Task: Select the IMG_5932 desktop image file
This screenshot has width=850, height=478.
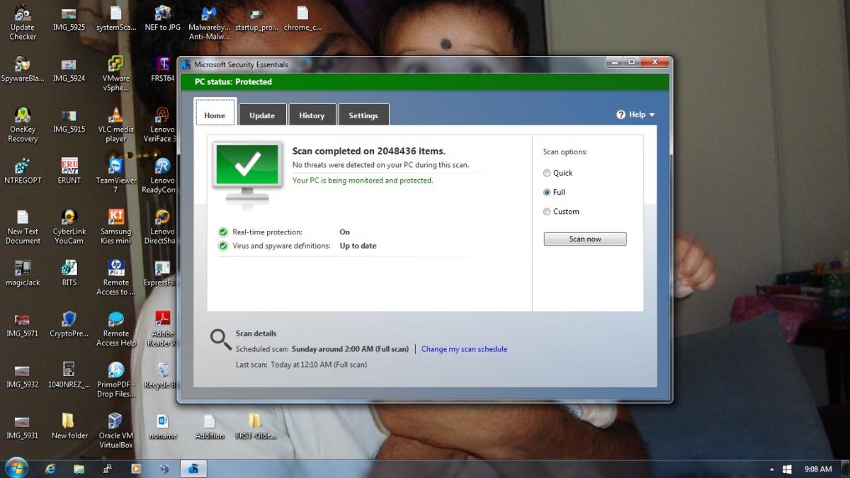Action: [x=23, y=375]
